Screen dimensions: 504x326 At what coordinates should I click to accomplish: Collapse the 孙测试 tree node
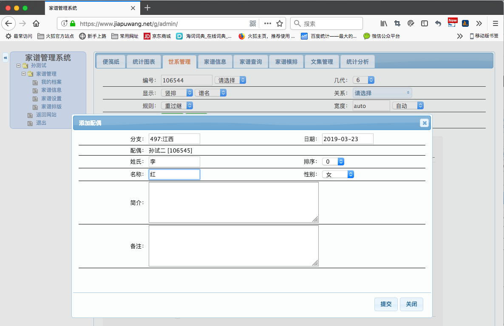18,65
